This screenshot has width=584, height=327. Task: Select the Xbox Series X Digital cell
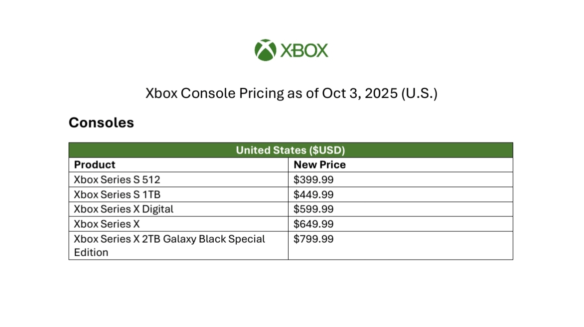(x=178, y=209)
